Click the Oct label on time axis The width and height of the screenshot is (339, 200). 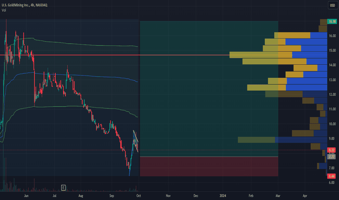tap(139, 196)
